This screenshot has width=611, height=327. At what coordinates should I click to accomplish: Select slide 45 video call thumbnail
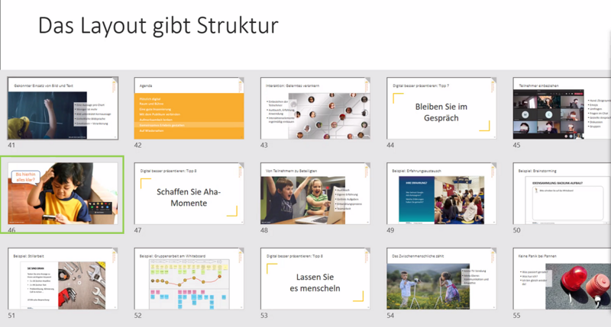coord(562,108)
